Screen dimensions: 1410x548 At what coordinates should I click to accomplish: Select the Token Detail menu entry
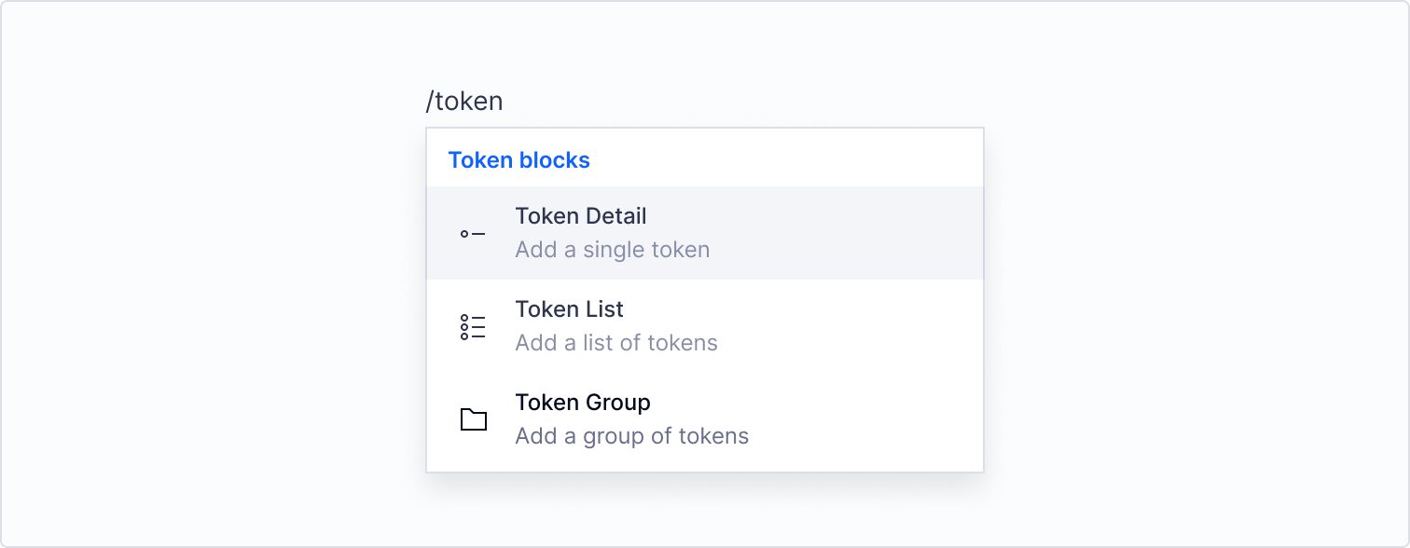(x=705, y=233)
